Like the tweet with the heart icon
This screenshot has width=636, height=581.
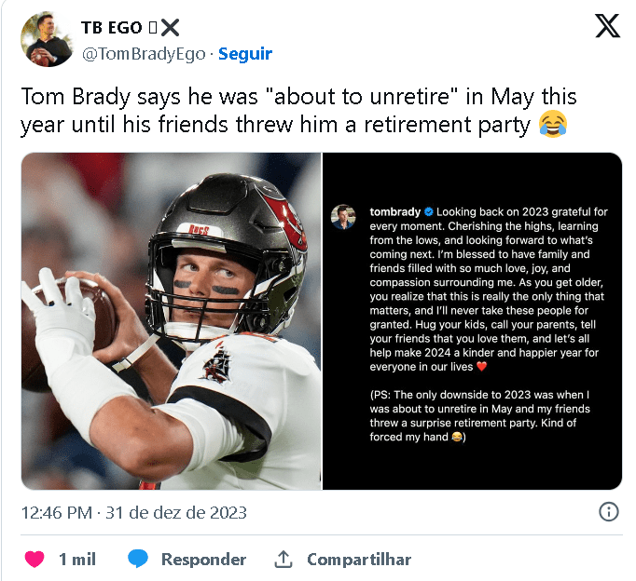point(35,560)
